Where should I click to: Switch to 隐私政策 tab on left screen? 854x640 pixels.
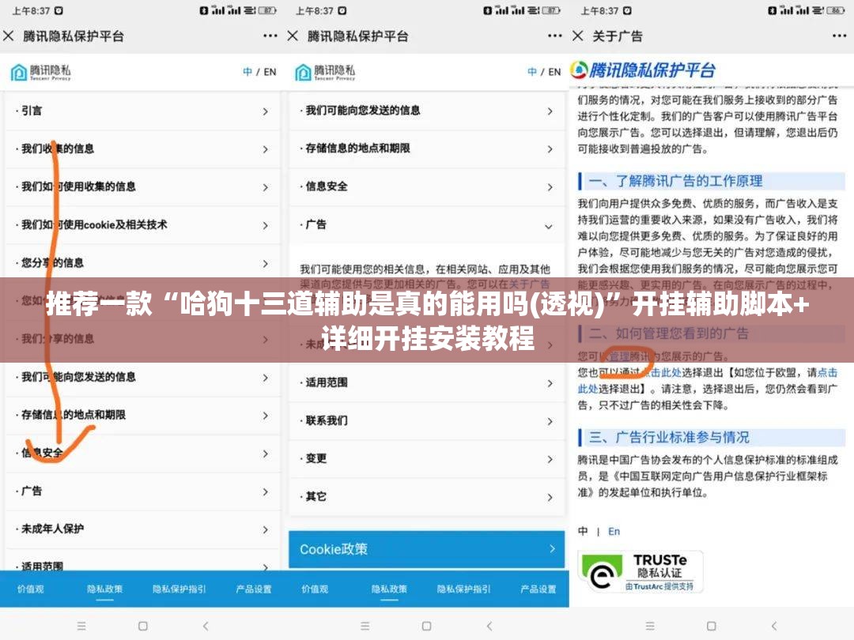click(x=104, y=589)
